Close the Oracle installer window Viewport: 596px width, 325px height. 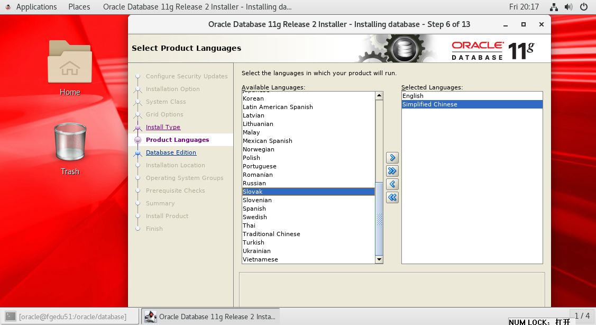click(542, 24)
